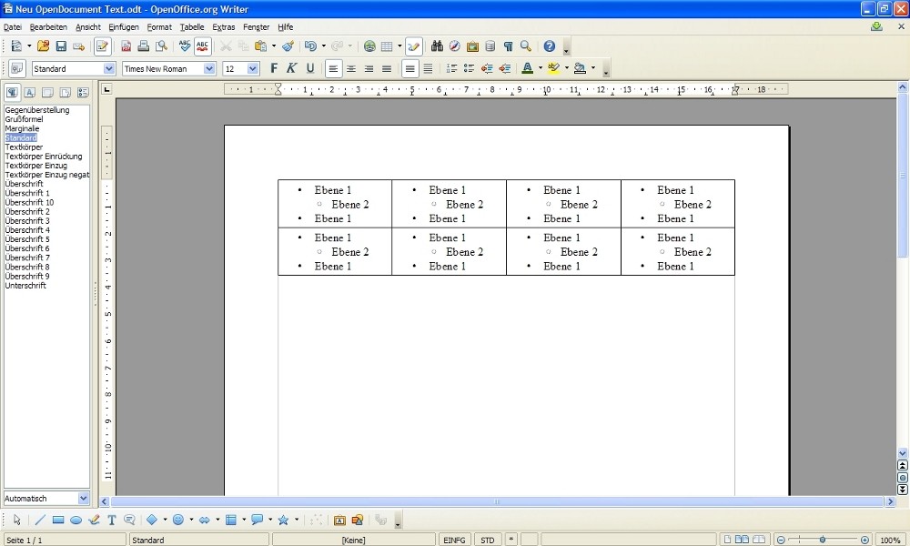910x546 pixels.
Task: Click the zoom slider in status bar
Action: click(x=823, y=541)
